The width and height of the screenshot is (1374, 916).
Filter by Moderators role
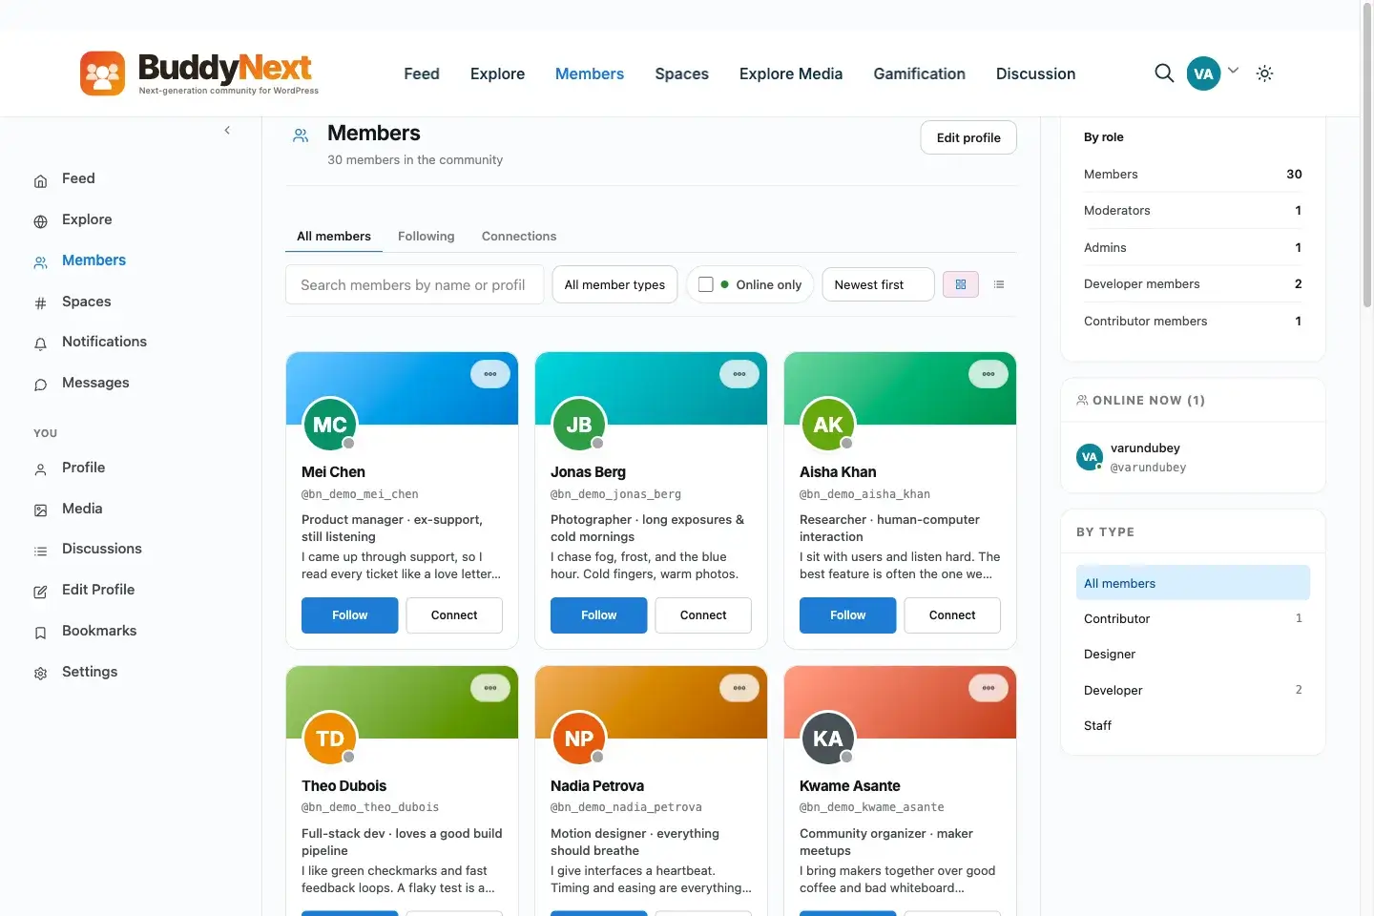[1193, 211]
